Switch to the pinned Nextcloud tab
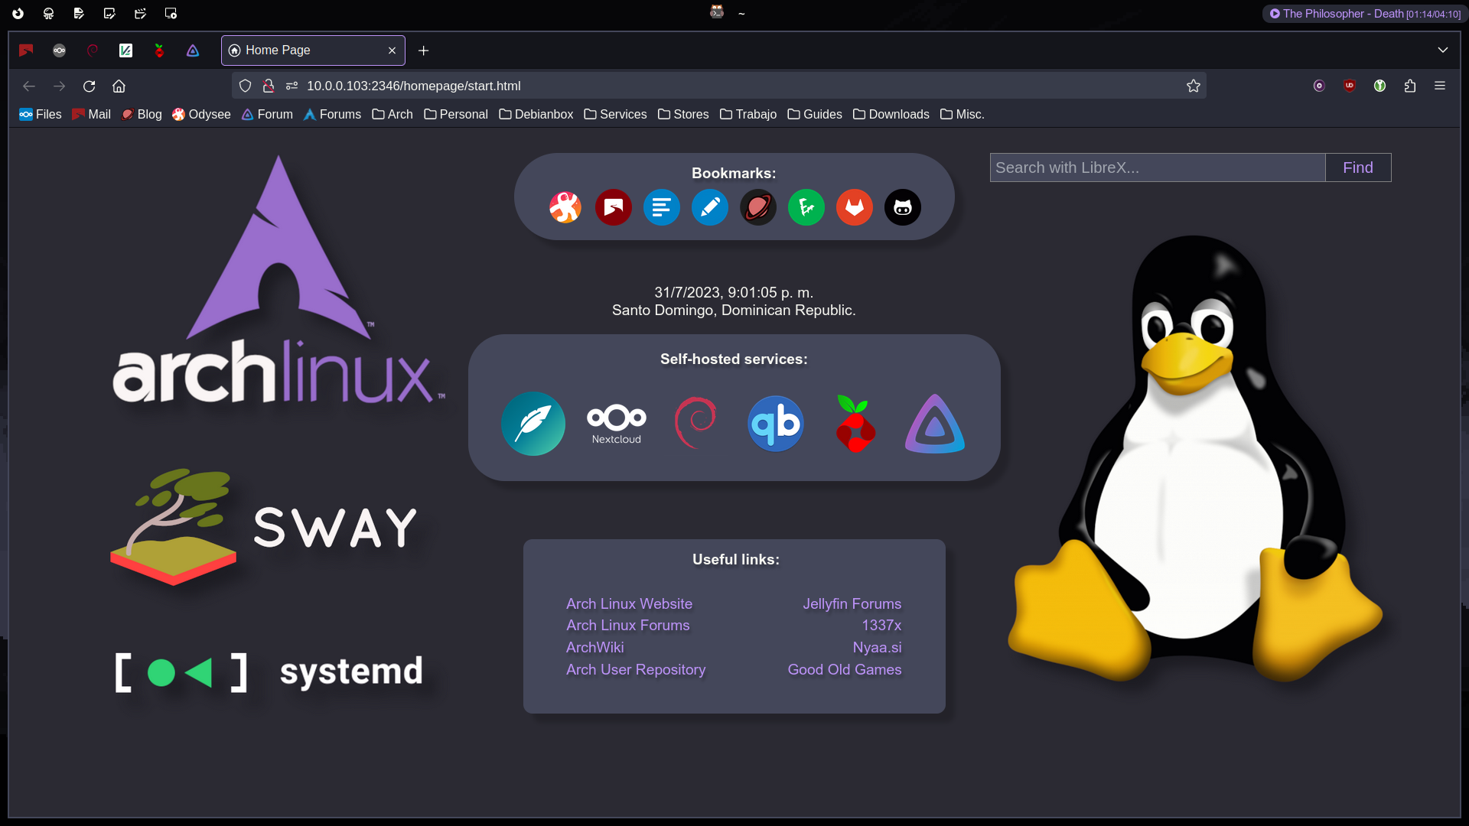The width and height of the screenshot is (1469, 826). pos(59,50)
